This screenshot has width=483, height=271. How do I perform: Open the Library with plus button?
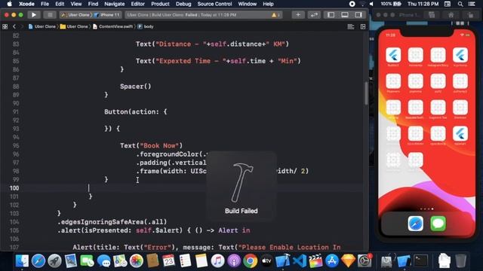tap(298, 15)
